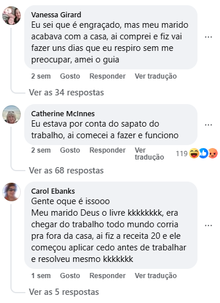Click the laughing reaction emoji
Image resolution: width=220 pixels, height=303 pixels.
[194, 153]
